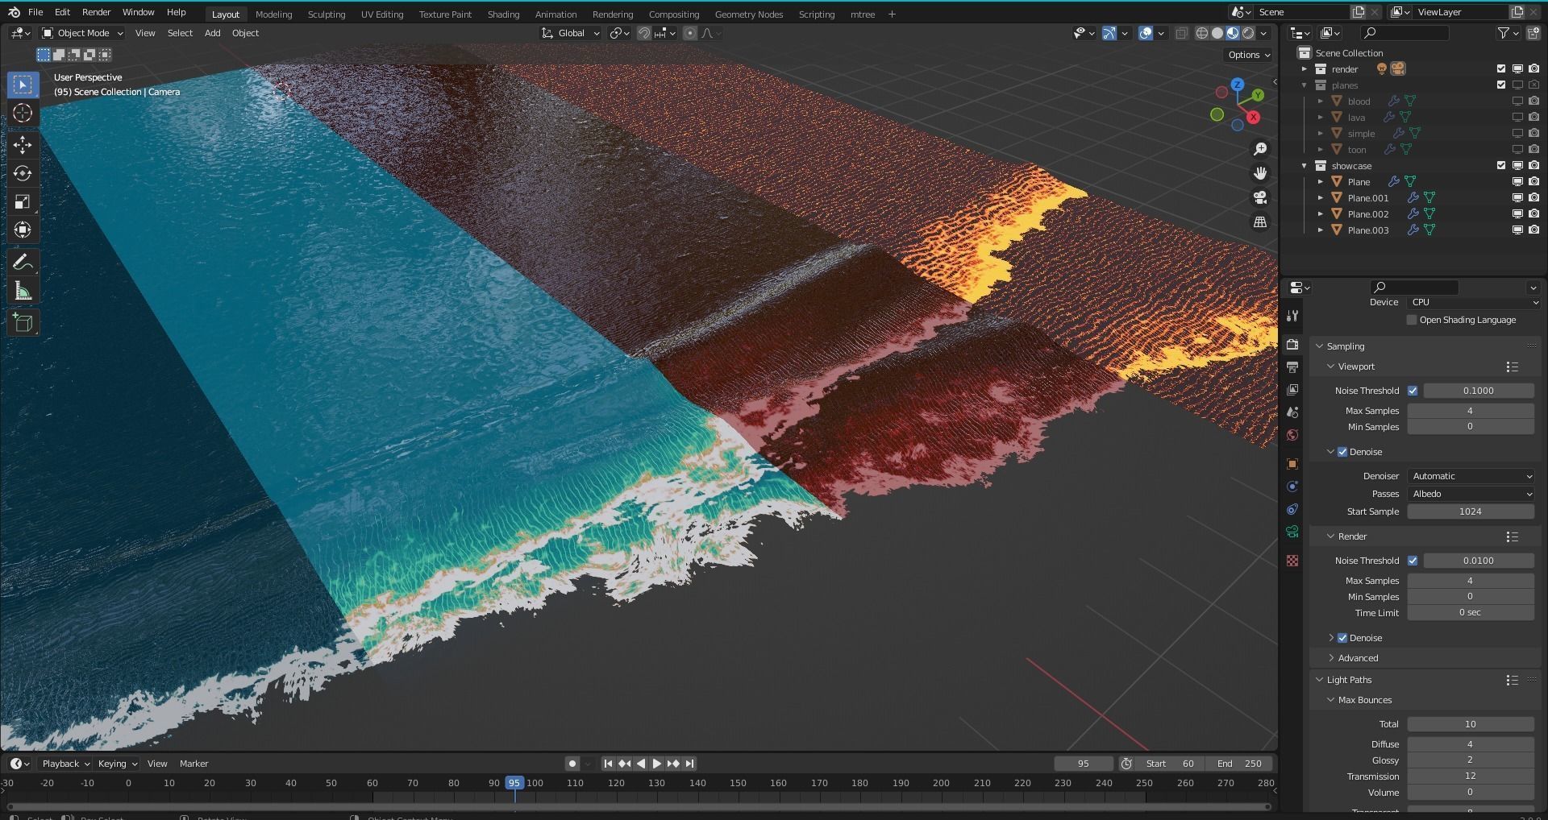Disable Plane.003 in renders
1548x820 pixels.
point(1533,230)
